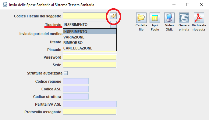Viewport: 209px width, 120px height.
Task: Choose VARIAZIONE in the Tipo invio list
Action: pos(90,37)
